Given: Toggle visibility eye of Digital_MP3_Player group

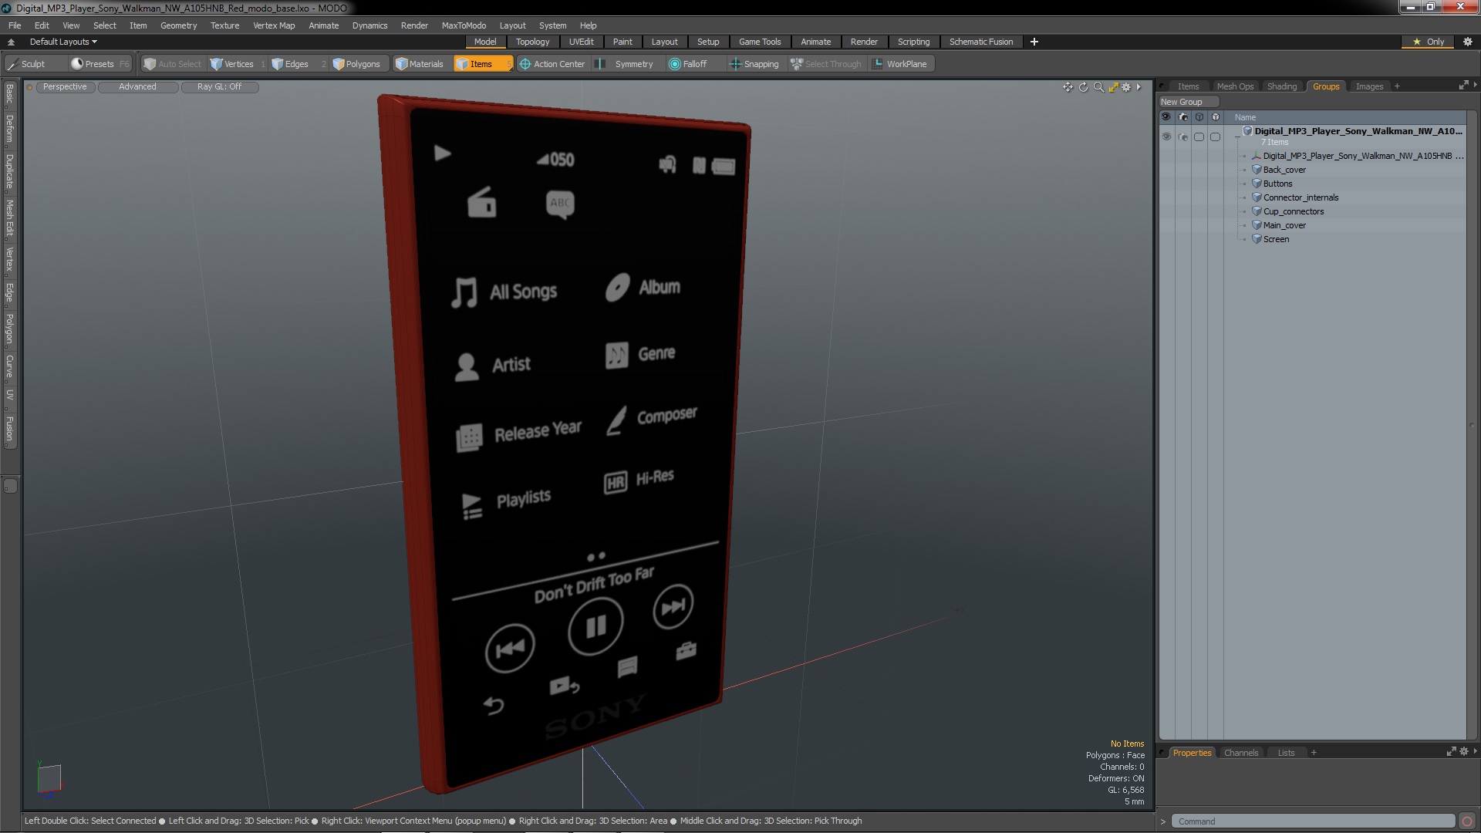Looking at the screenshot, I should [x=1166, y=137].
